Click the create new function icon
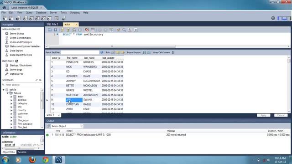 point(49,18)
